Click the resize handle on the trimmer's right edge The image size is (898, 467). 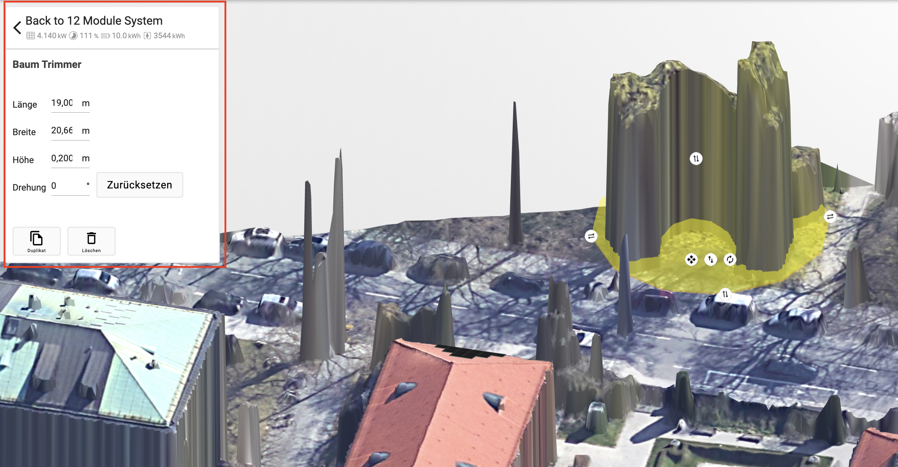830,216
